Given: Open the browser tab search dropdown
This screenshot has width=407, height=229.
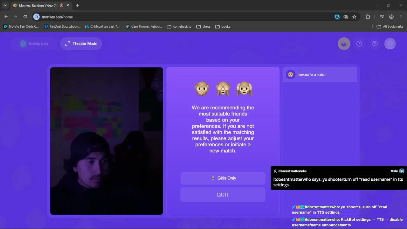Looking at the screenshot, I should pyautogui.click(x=5, y=5).
